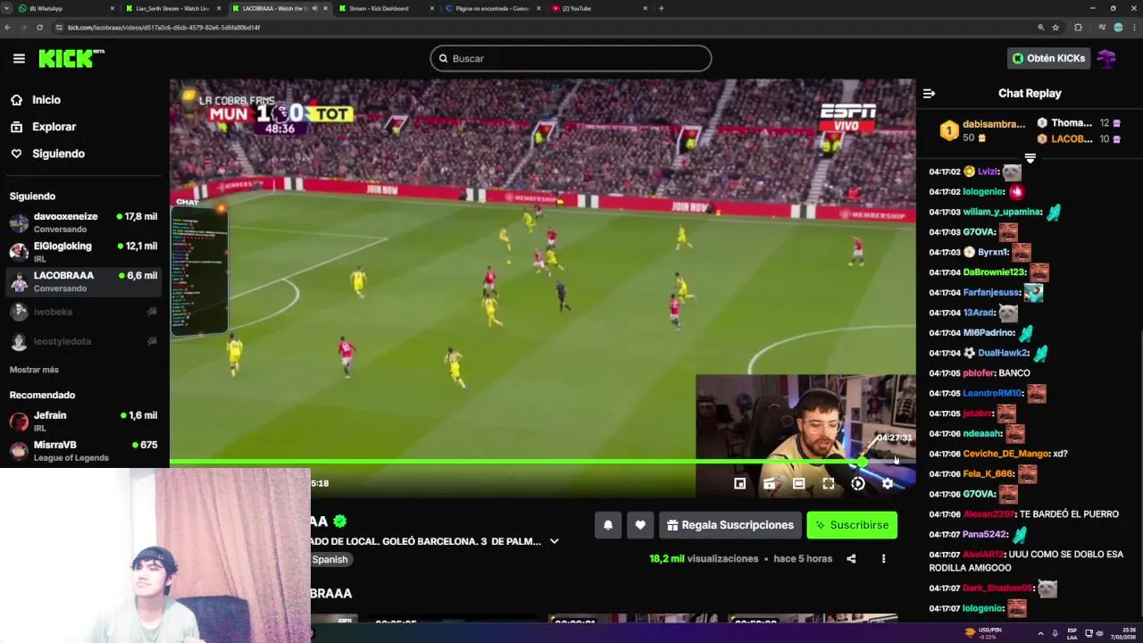Click 04:17:05 timestamp of pblofer message

tap(944, 373)
